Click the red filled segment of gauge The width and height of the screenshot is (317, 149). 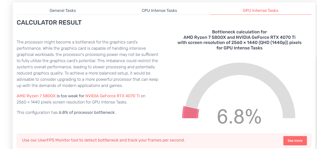pyautogui.click(x=191, y=112)
